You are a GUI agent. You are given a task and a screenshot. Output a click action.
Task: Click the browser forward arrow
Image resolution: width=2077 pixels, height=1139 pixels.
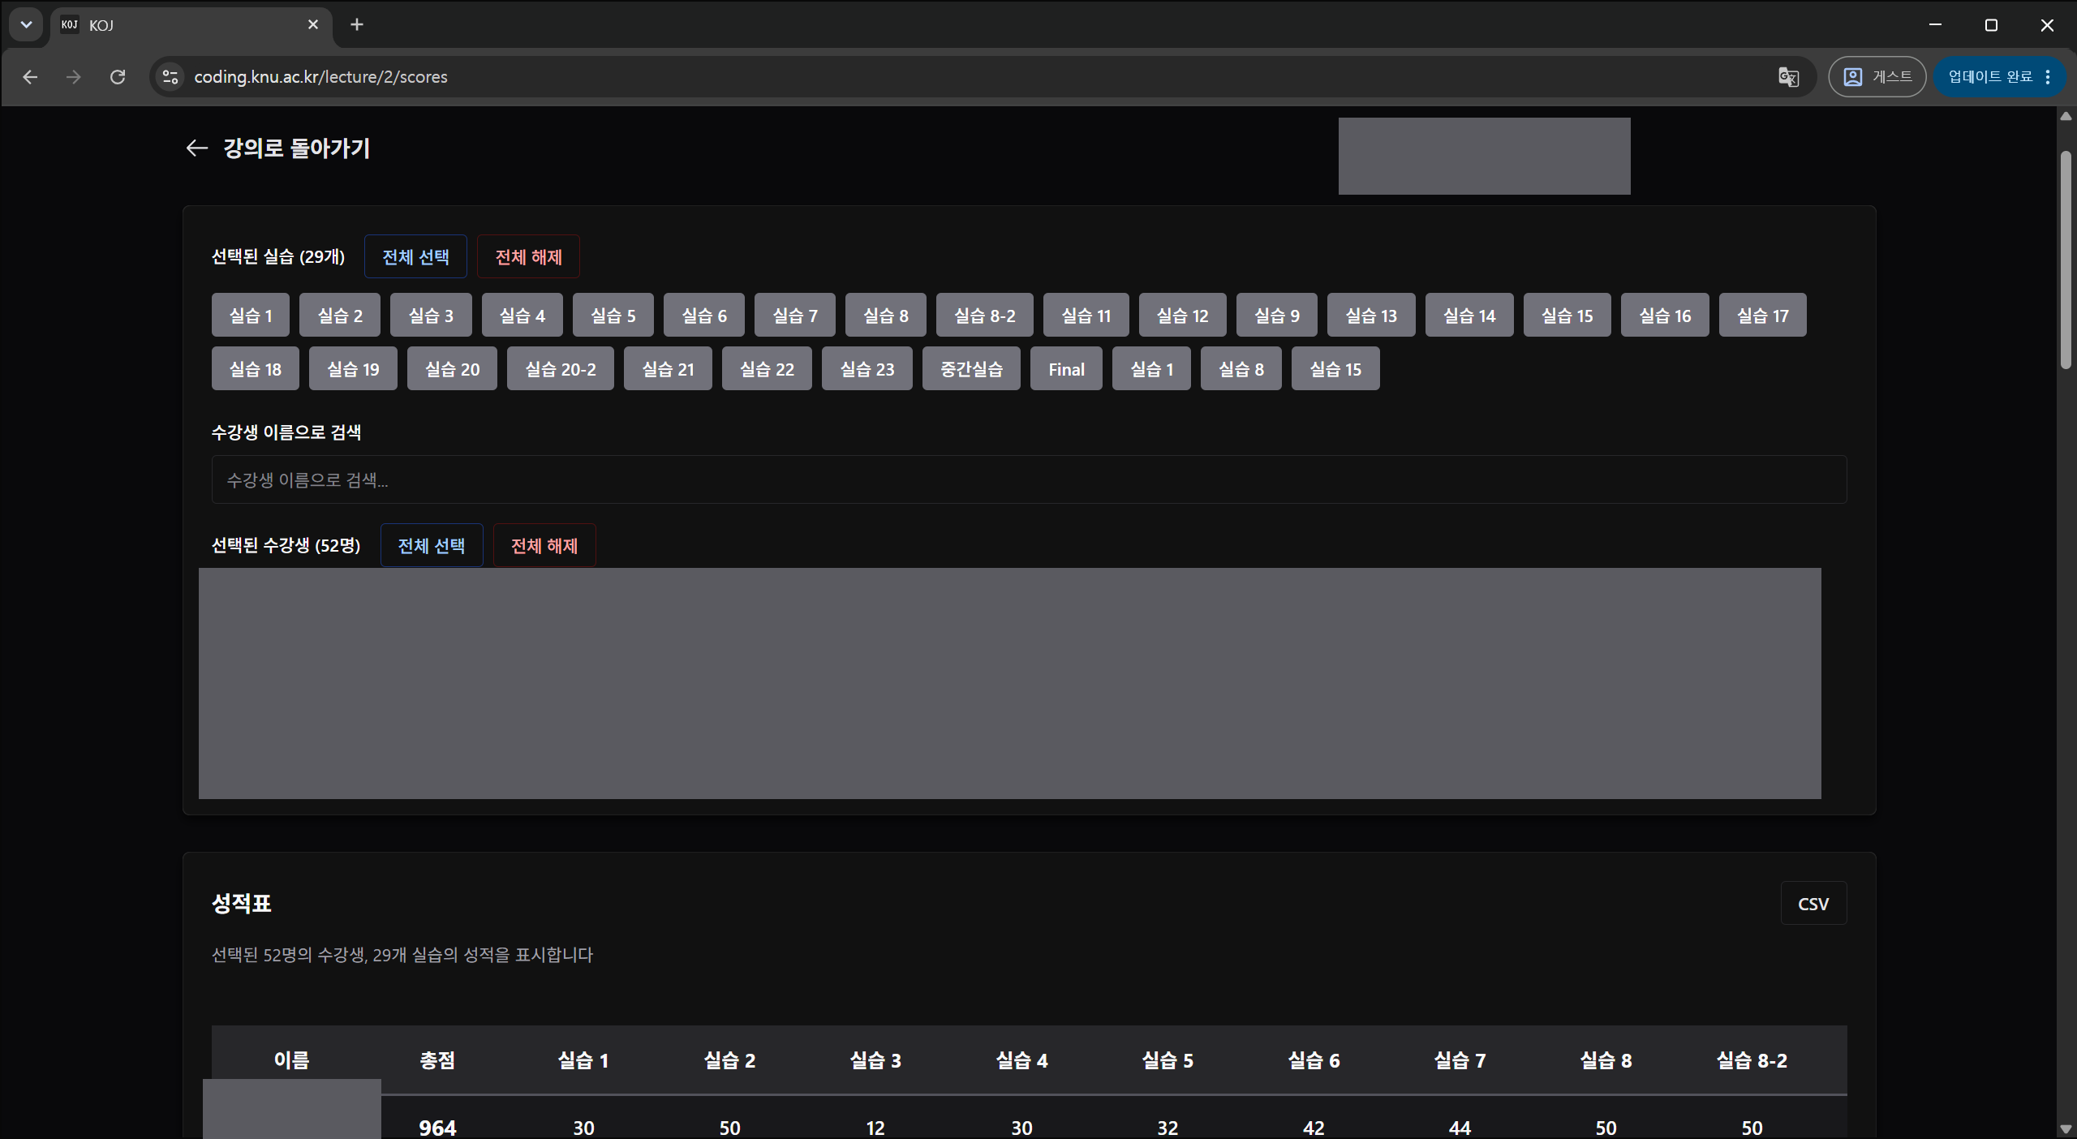point(74,77)
